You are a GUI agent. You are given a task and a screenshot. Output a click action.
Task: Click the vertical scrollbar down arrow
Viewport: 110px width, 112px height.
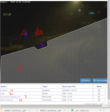tap(109, 103)
